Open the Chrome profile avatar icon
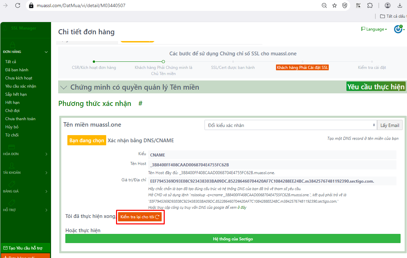 [388, 5]
